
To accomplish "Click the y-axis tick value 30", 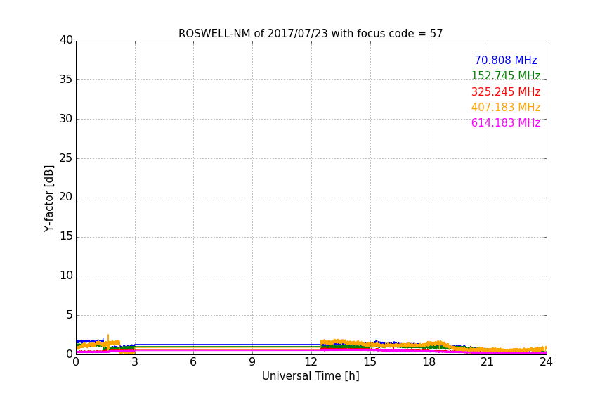I will [x=66, y=119].
